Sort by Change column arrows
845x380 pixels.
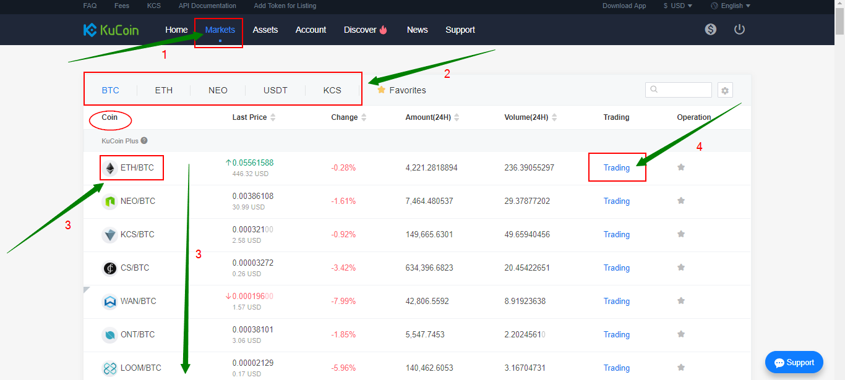pyautogui.click(x=364, y=117)
